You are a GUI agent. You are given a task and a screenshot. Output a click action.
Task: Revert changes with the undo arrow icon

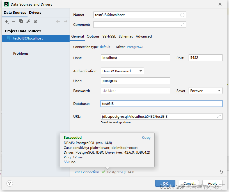[221, 172]
